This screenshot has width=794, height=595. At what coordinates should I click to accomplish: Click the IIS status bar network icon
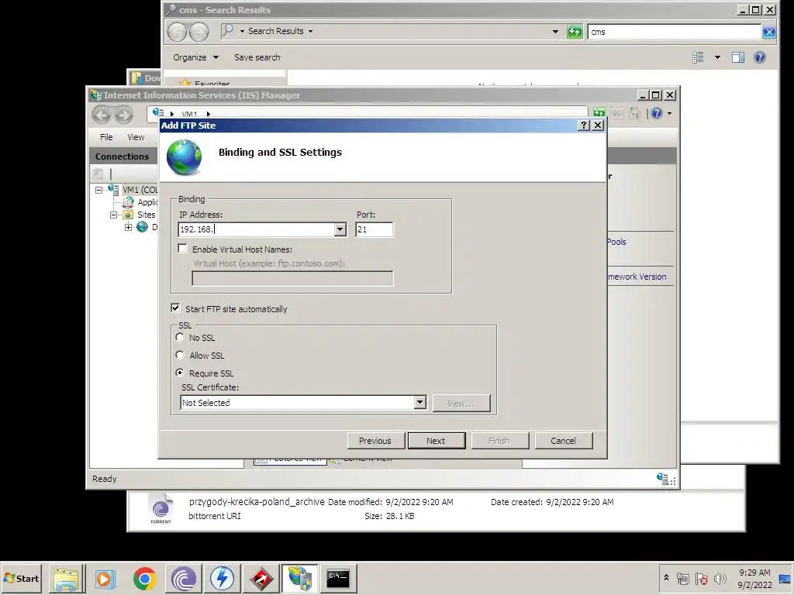point(664,477)
